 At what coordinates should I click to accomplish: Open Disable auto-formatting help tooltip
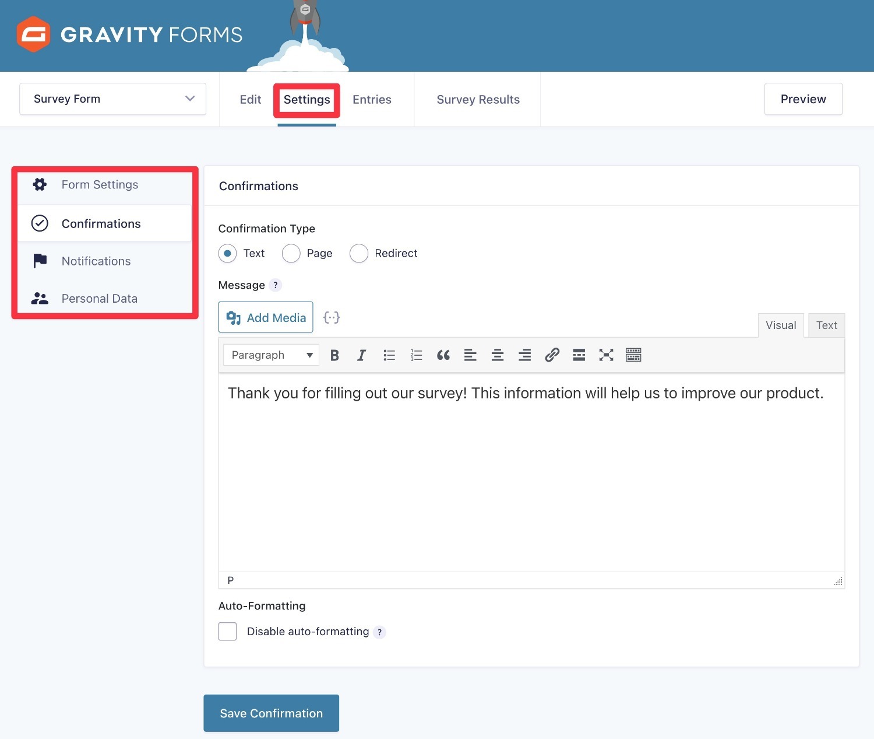[379, 632]
